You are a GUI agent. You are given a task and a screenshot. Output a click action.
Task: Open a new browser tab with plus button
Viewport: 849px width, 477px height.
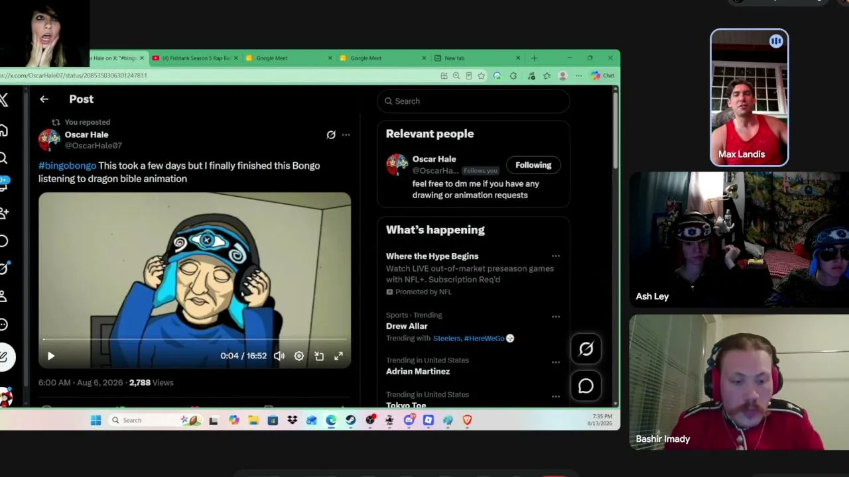pyautogui.click(x=534, y=58)
